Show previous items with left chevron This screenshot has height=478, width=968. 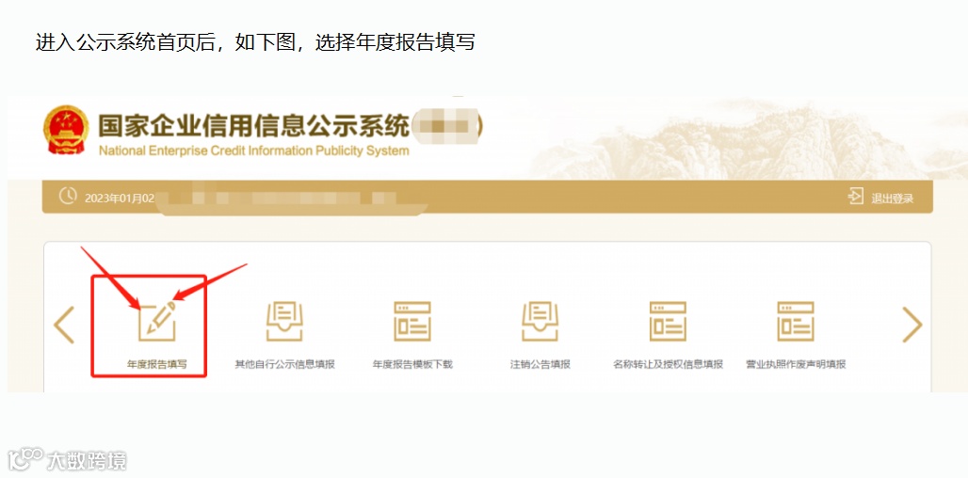pyautogui.click(x=64, y=325)
